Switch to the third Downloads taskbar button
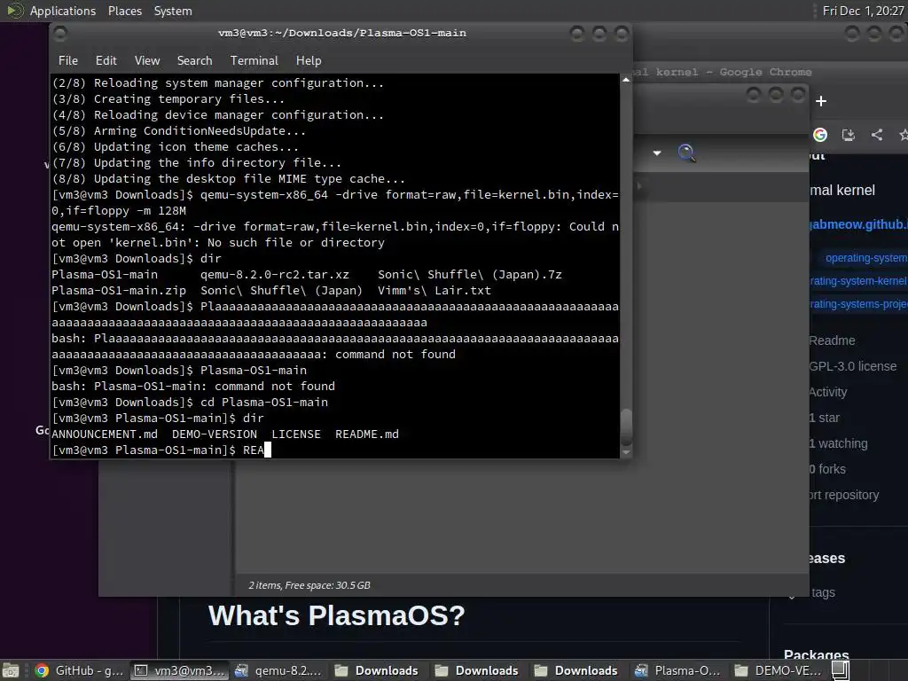The image size is (908, 681). coord(578,670)
